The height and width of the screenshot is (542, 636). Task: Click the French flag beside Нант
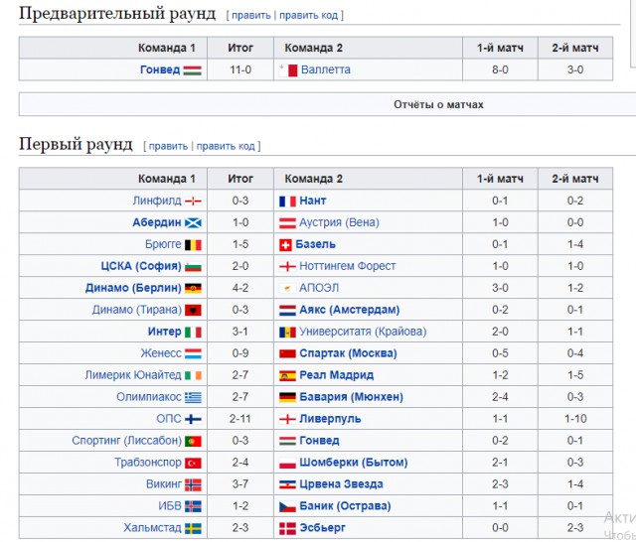pos(287,202)
